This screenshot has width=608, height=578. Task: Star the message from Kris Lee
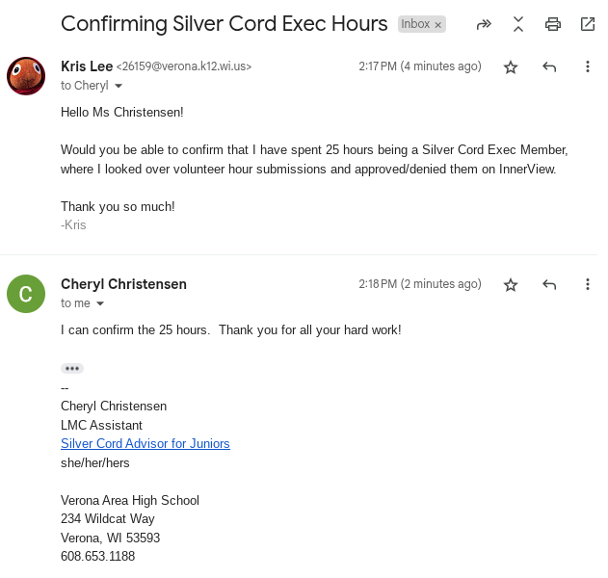(x=511, y=66)
